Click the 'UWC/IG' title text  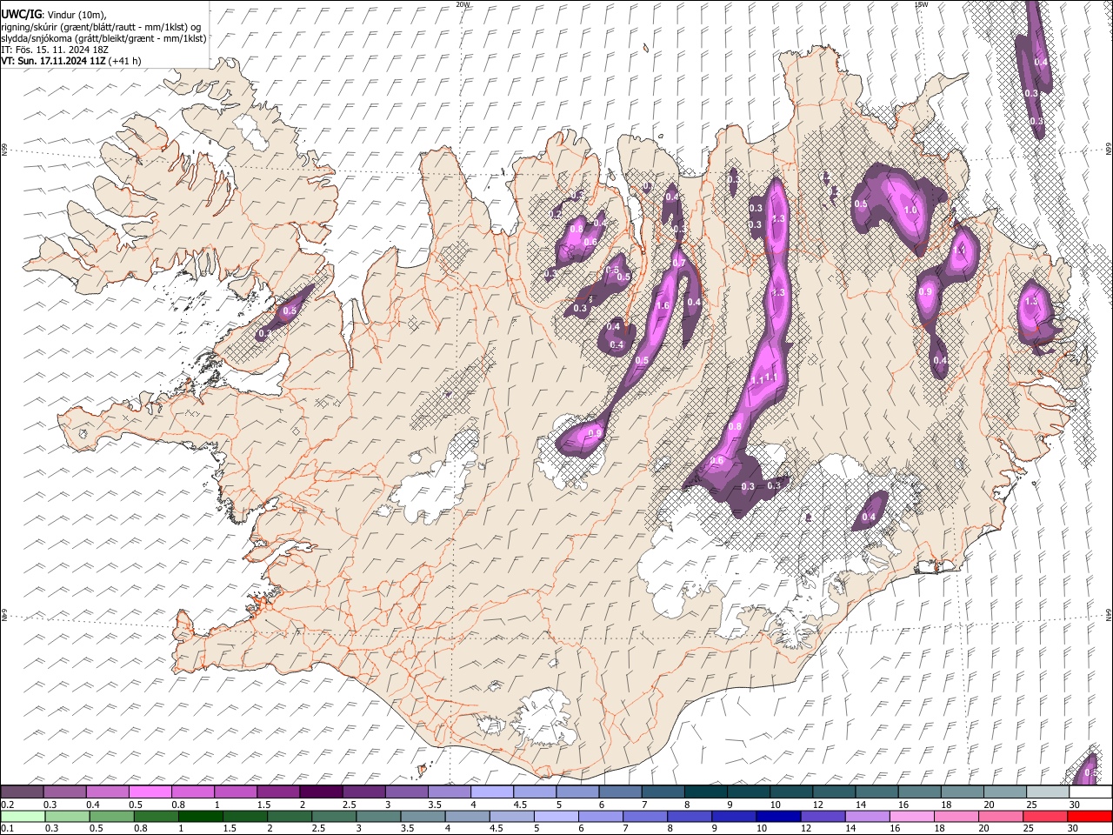coord(22,14)
